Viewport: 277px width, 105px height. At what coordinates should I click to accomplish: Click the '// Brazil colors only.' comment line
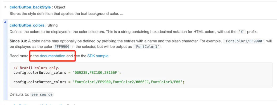(36, 68)
